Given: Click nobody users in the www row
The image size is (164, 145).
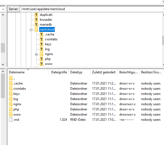Looking at the screenshot, I should pos(151,114).
